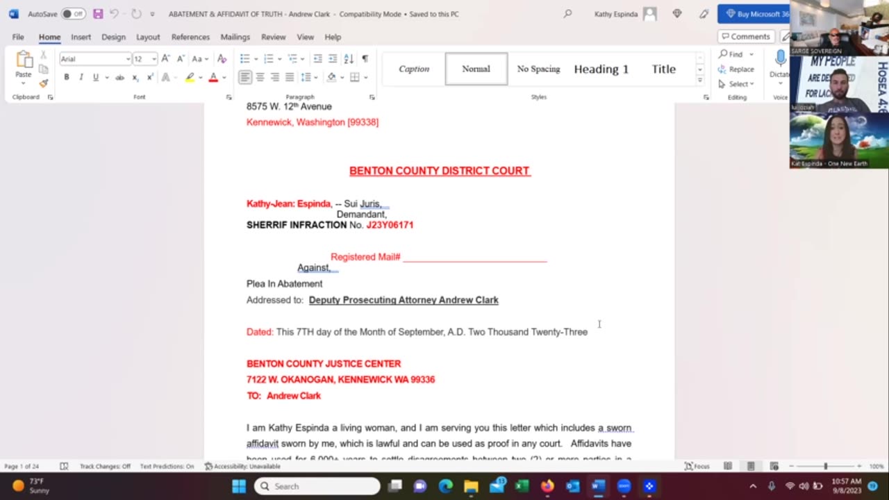Click Buy Microsoft 365 button
The height and width of the screenshot is (500, 889).
pos(754,14)
